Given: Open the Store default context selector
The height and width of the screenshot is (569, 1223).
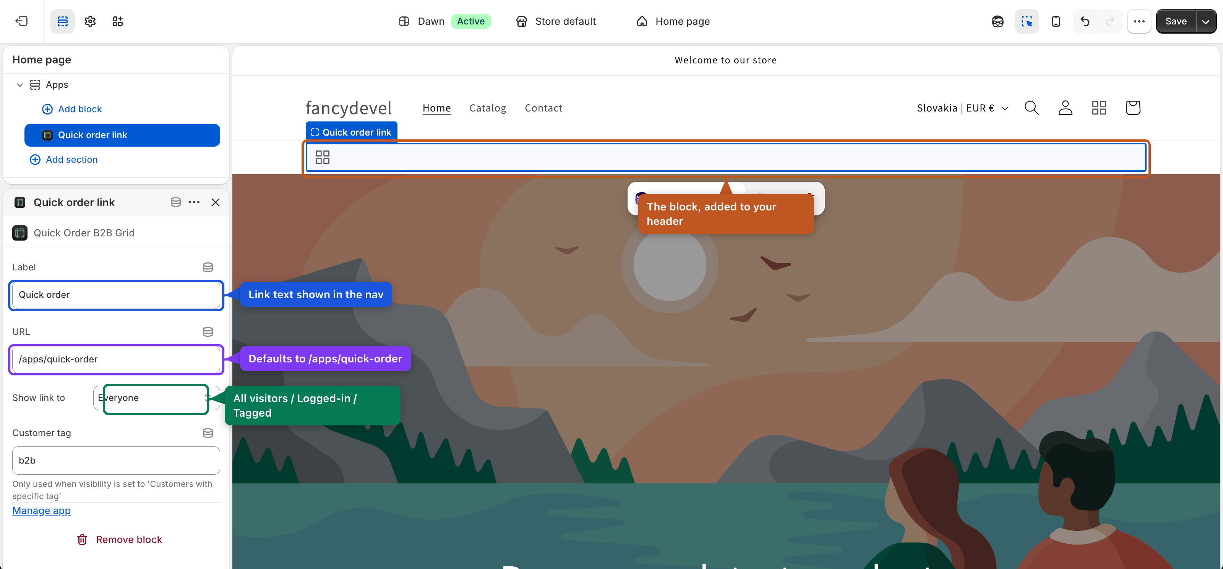Looking at the screenshot, I should coord(556,21).
